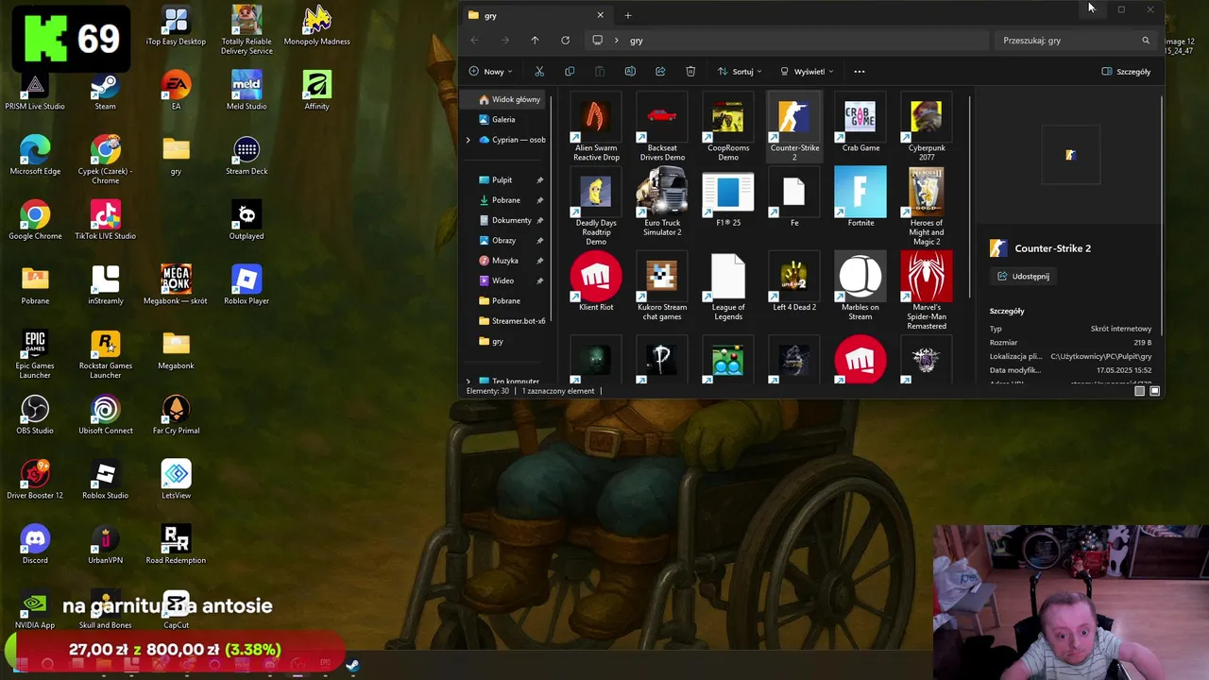
Task: Refresh the gry folder view
Action: click(565, 41)
